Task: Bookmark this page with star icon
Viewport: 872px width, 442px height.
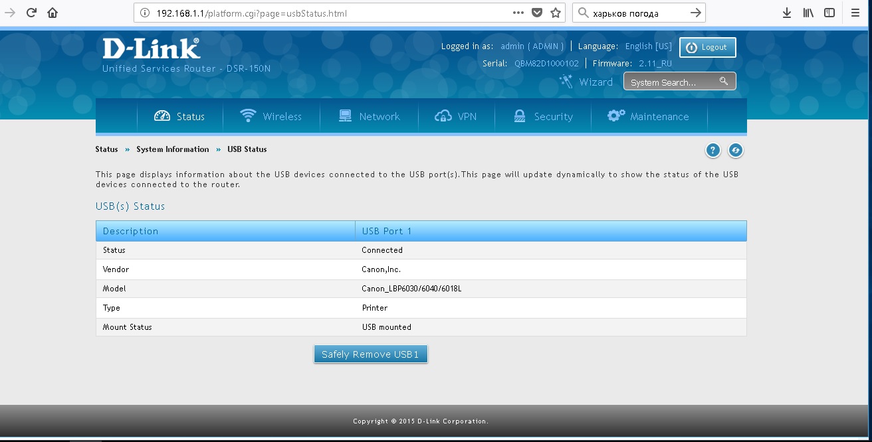Action: coord(556,13)
